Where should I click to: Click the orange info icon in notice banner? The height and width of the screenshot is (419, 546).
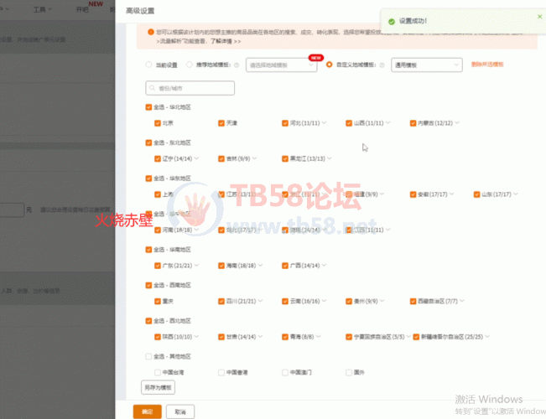150,32
